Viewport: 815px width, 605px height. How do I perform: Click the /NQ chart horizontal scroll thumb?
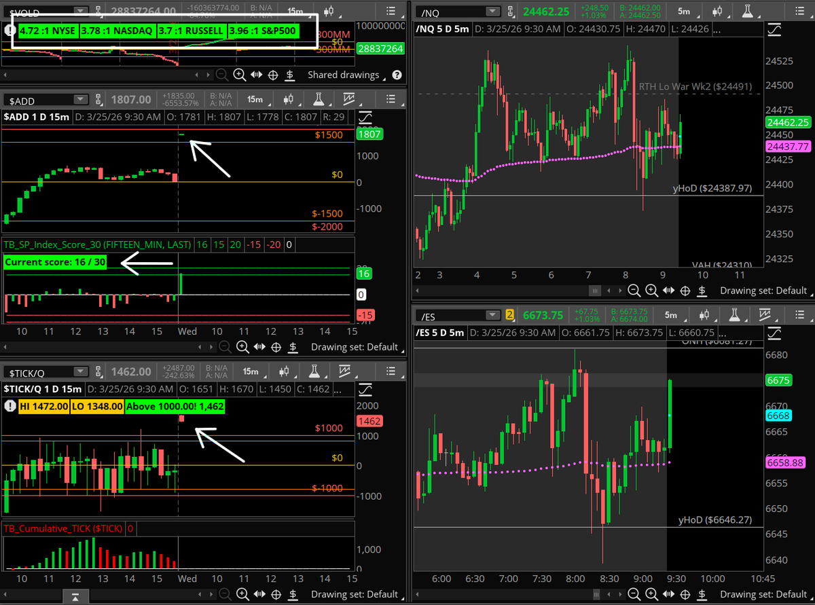[x=596, y=291]
